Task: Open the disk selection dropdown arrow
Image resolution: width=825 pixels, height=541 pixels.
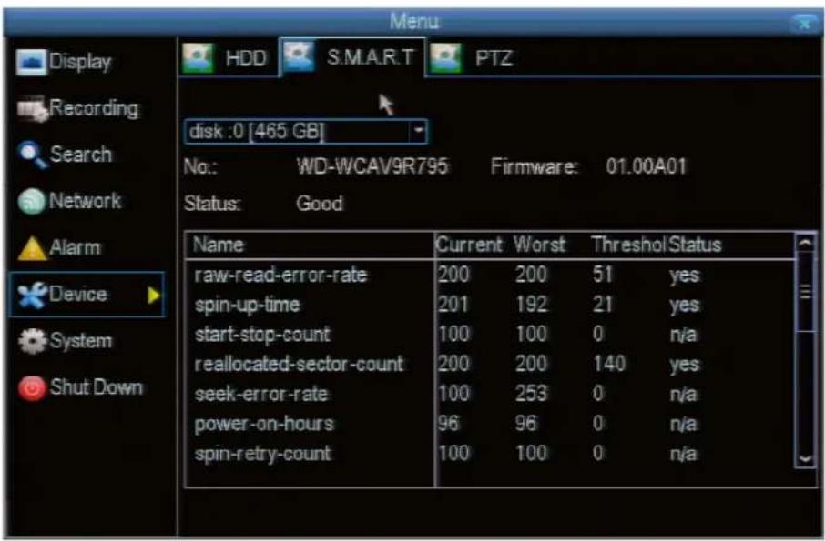Action: [419, 130]
